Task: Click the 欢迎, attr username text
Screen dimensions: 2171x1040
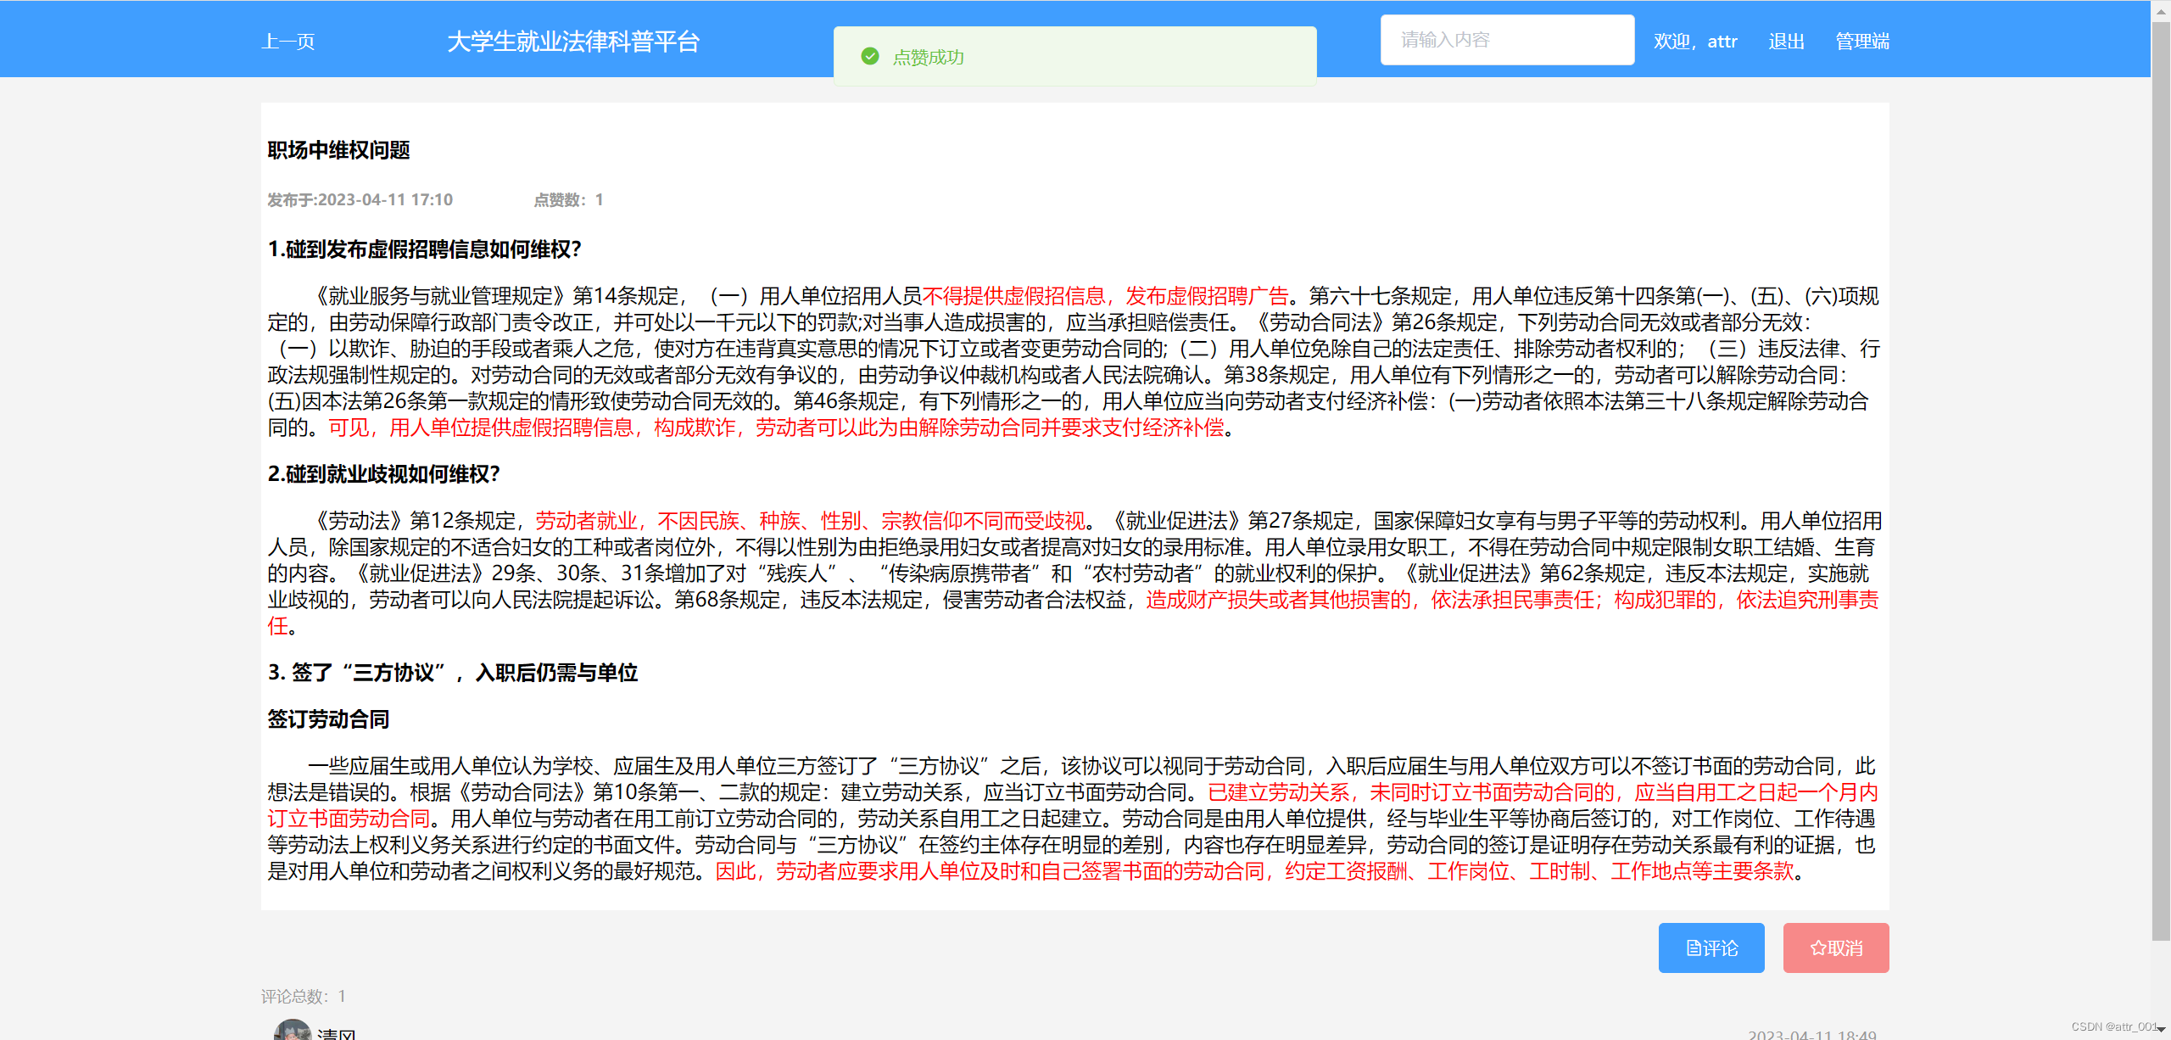Action: [x=1694, y=42]
